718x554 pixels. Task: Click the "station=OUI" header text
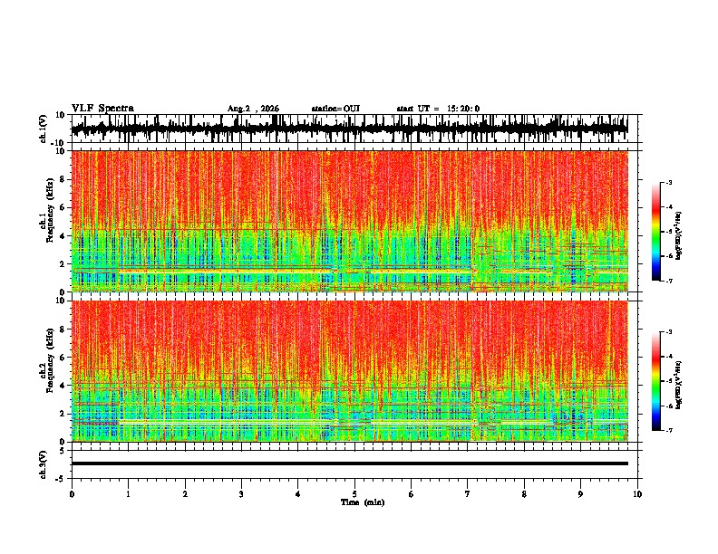coord(335,109)
